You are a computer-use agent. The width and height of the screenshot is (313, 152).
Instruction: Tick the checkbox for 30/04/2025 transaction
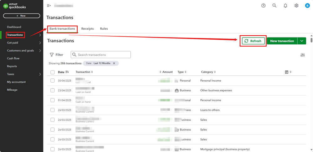pyautogui.click(x=53, y=80)
